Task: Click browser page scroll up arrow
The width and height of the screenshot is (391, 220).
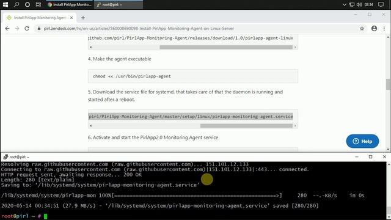Action: click(x=388, y=37)
